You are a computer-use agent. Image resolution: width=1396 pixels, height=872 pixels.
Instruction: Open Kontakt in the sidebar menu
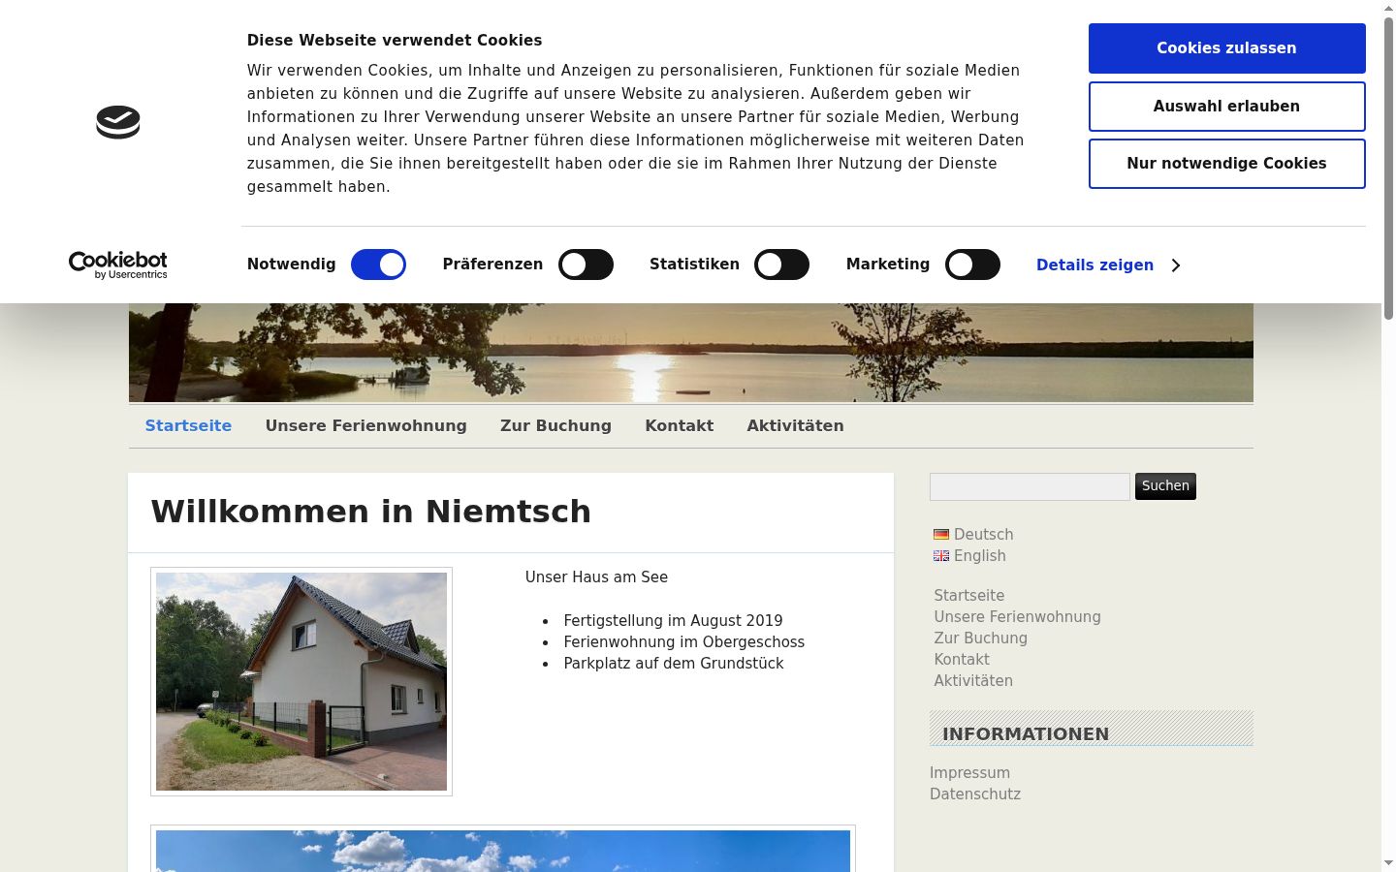coord(962,659)
